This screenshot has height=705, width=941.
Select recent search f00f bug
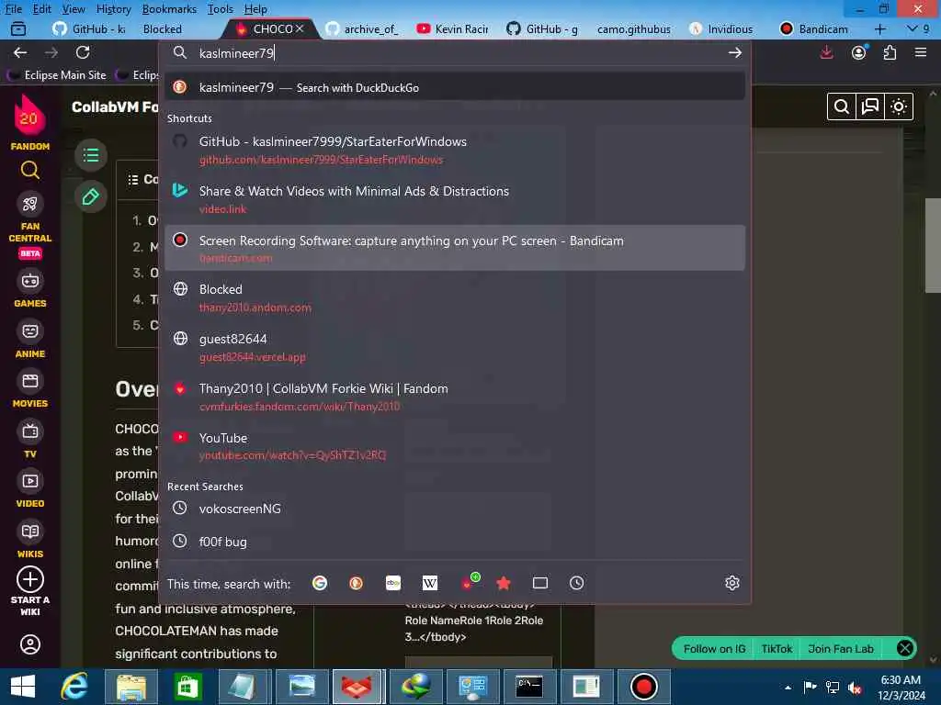[455, 542]
